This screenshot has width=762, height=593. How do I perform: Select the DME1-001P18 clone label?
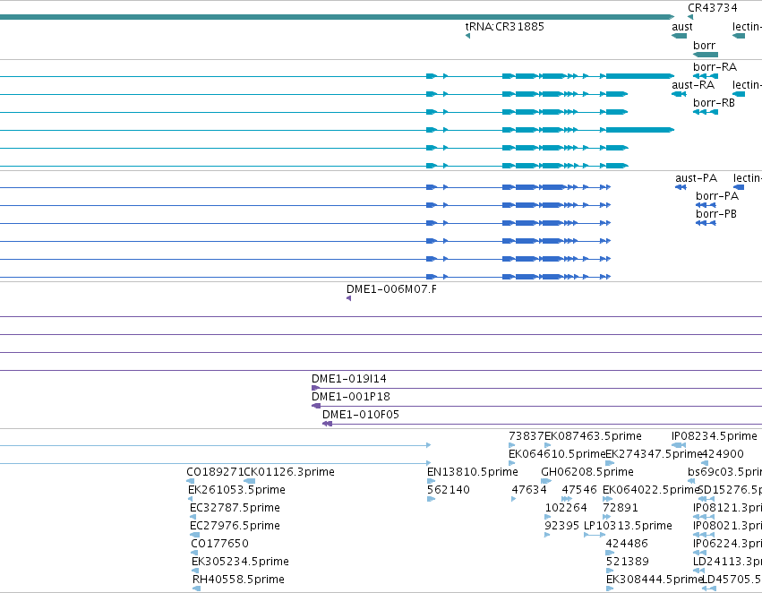[x=350, y=397]
